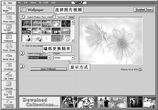Open the Help menu
Viewport: 158px width, 110px height.
coord(53,3)
